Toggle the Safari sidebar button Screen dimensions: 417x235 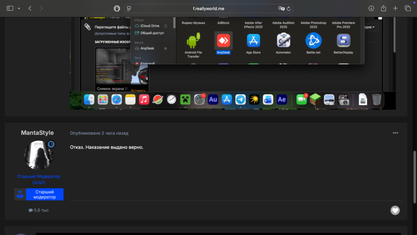pos(10,8)
